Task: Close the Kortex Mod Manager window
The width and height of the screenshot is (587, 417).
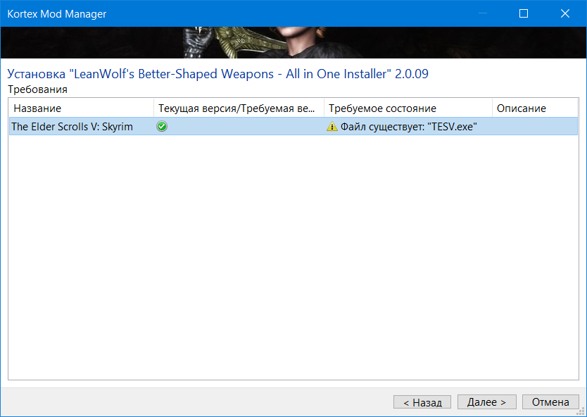Action: tap(565, 13)
